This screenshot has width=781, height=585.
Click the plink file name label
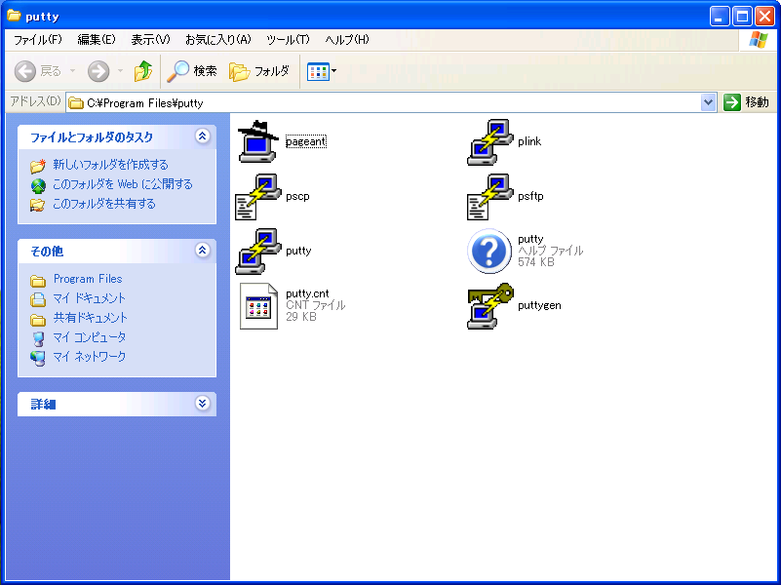pos(529,141)
